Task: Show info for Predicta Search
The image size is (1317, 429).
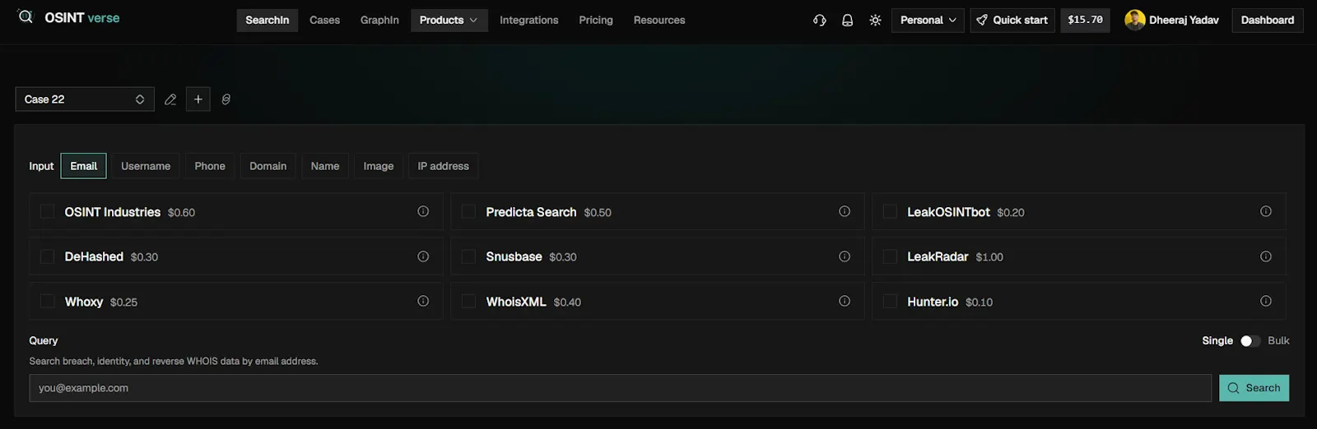Action: [x=845, y=211]
